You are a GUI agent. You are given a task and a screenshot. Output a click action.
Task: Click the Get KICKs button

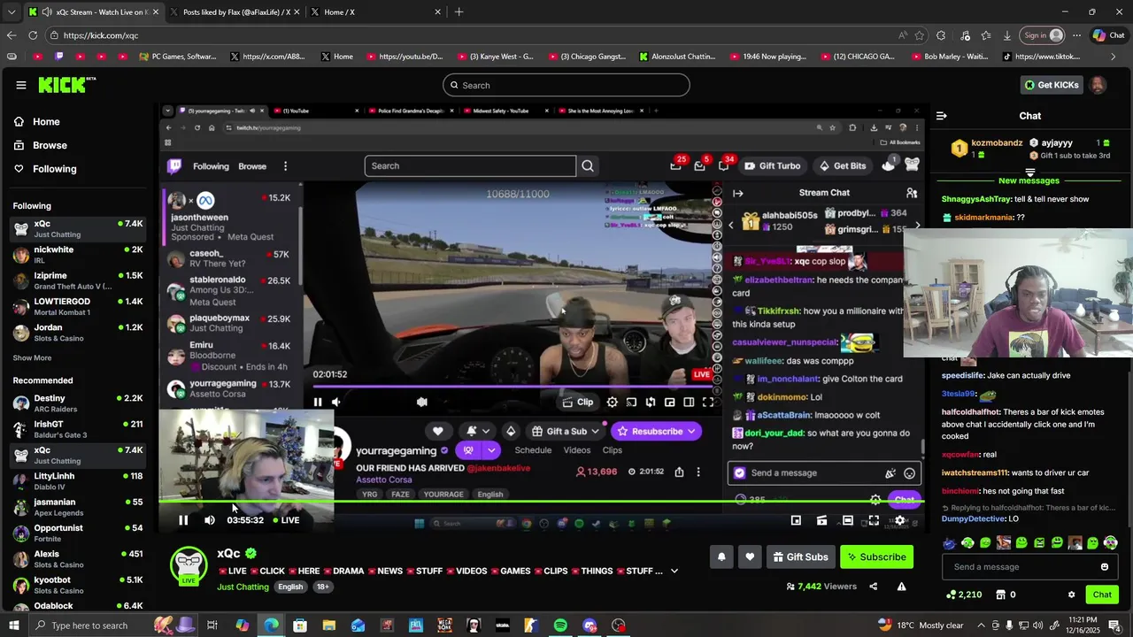(x=1051, y=85)
